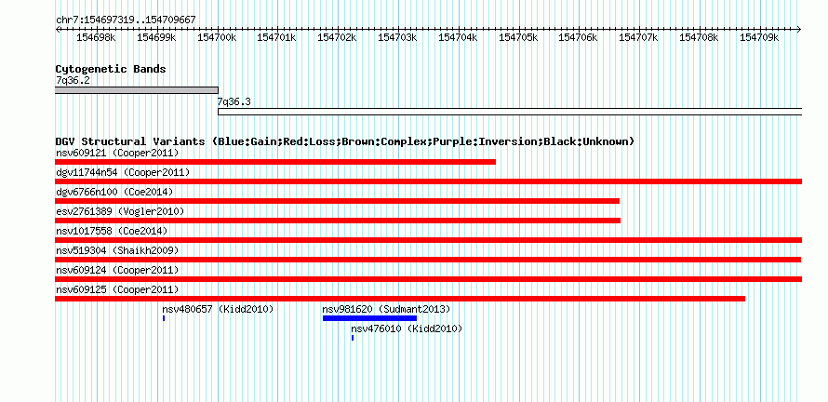This screenshot has width=828, height=402.
Task: Open nsv609121 (Cooper2011) variant label
Action: tap(117, 154)
